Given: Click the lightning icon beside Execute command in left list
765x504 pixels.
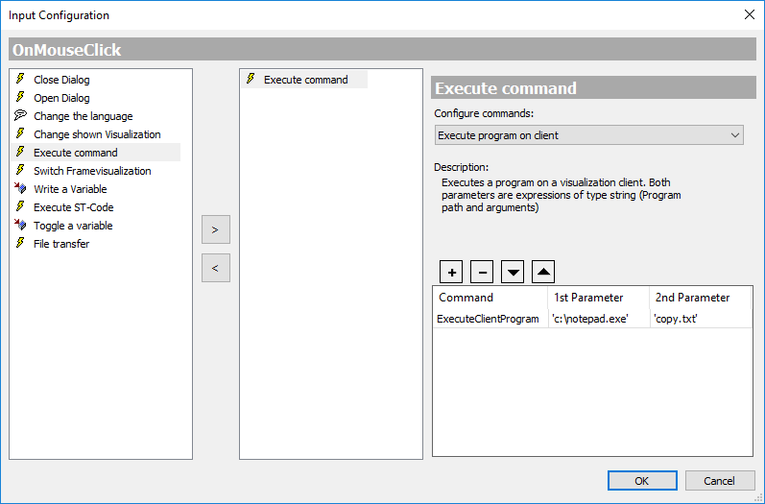Looking at the screenshot, I should point(20,152).
